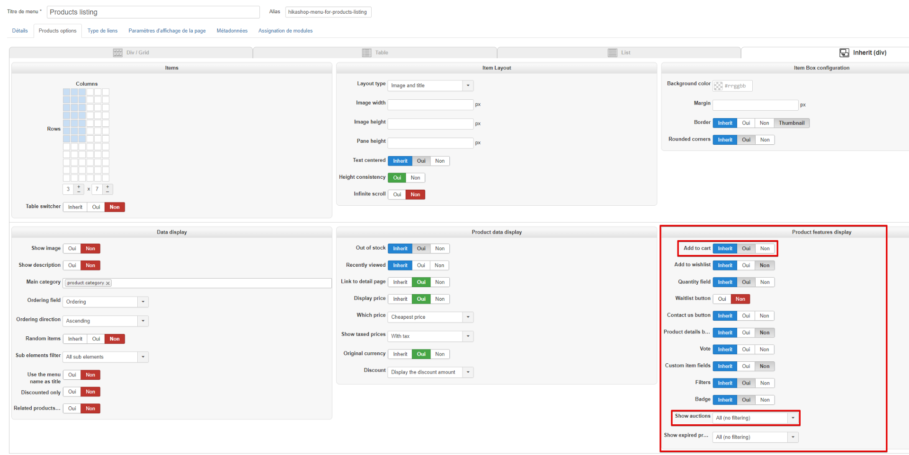Enable Use the menu name as title

(72, 375)
